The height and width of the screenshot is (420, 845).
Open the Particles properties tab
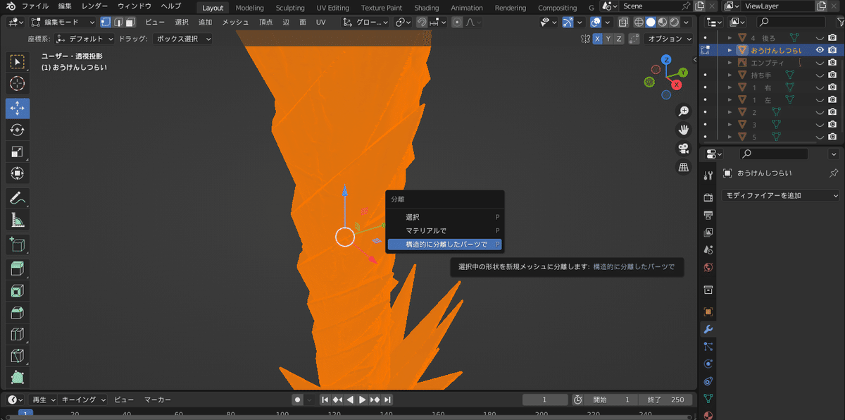coord(708,346)
